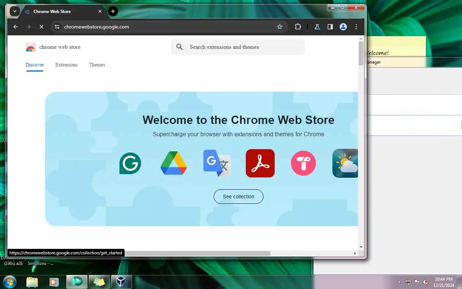Click the weather extension icon
Screen dimensions: 462x289
pyautogui.click(x=345, y=163)
